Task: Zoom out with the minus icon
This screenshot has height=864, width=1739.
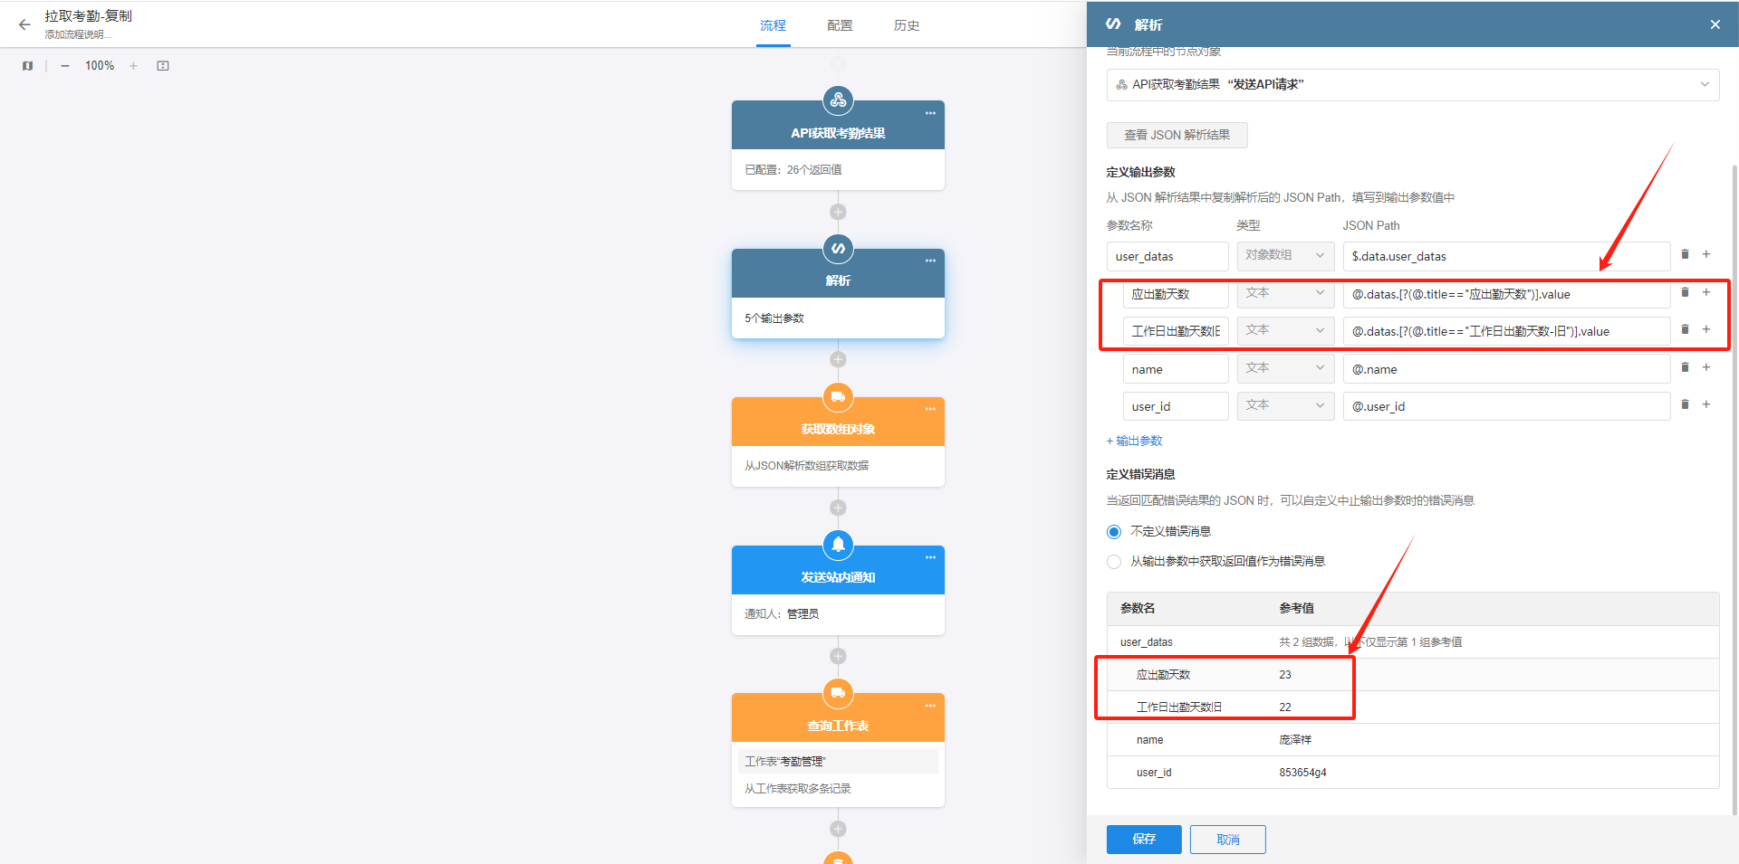Action: click(65, 66)
